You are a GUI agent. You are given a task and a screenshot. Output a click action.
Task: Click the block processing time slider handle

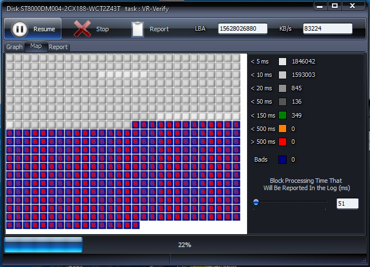(x=256, y=202)
